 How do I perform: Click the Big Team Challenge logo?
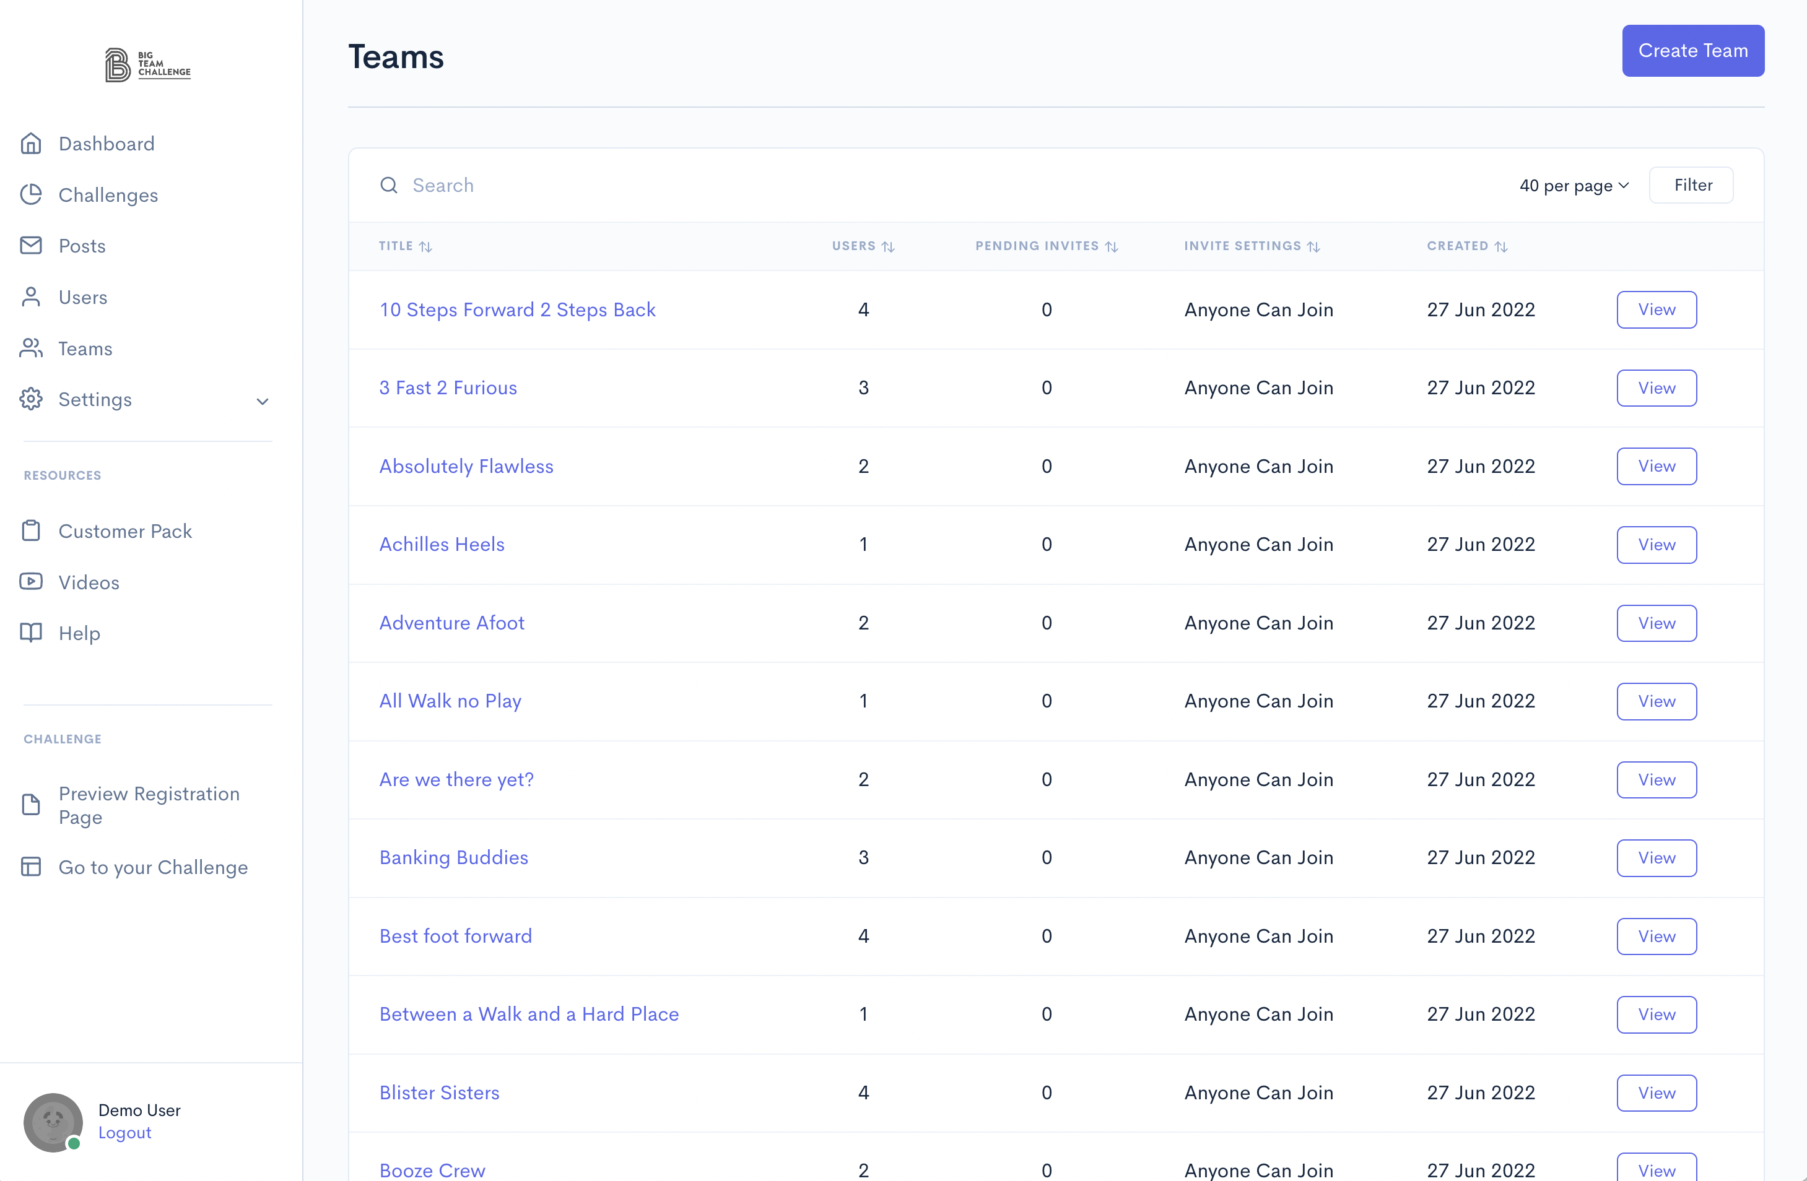[x=148, y=64]
